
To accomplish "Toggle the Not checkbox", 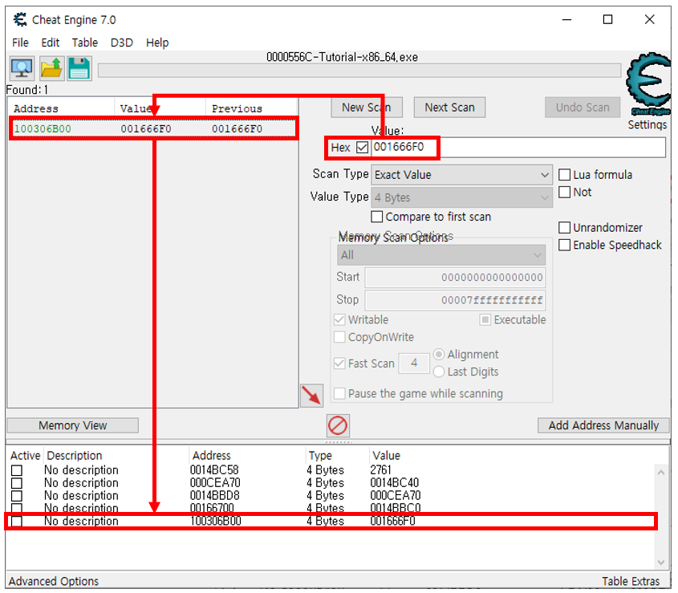I will [564, 192].
